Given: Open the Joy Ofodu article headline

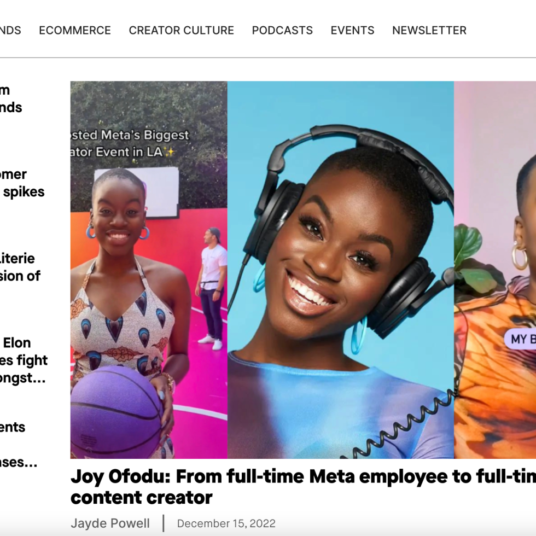Looking at the screenshot, I should point(303,487).
